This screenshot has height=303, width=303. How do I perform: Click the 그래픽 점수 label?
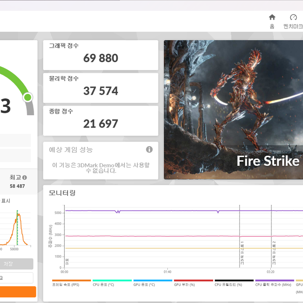click(64, 45)
